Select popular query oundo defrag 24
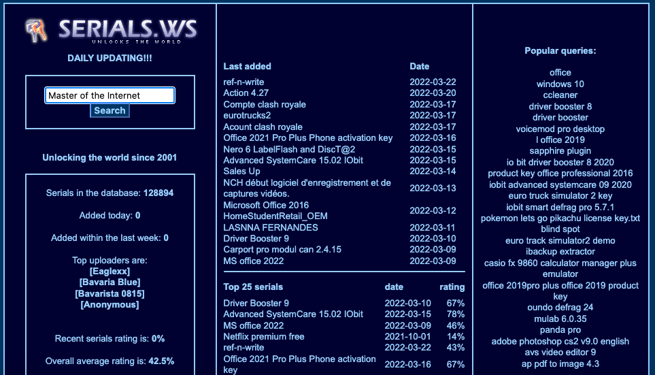Screen dimensions: 655x375 pos(560,307)
